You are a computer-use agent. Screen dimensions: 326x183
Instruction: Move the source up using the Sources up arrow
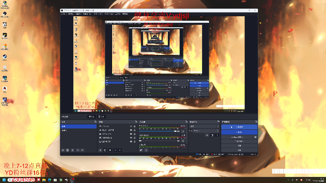pyautogui.click(x=115, y=150)
